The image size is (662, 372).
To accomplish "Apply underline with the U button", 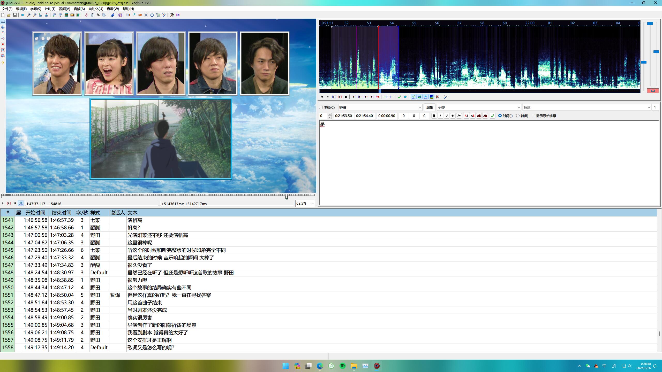I will coord(446,116).
